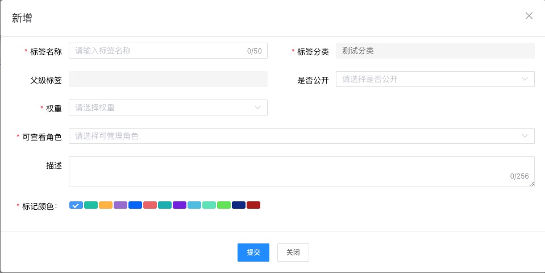Select the mint green color swatch

[x=209, y=205]
